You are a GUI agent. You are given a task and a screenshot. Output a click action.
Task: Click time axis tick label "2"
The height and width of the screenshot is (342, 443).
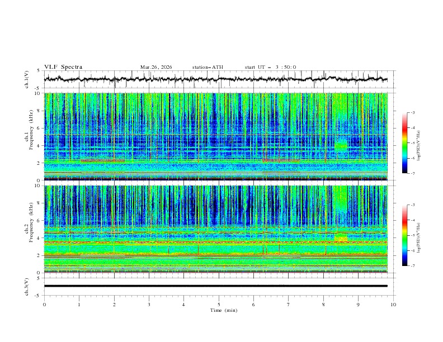114,305
